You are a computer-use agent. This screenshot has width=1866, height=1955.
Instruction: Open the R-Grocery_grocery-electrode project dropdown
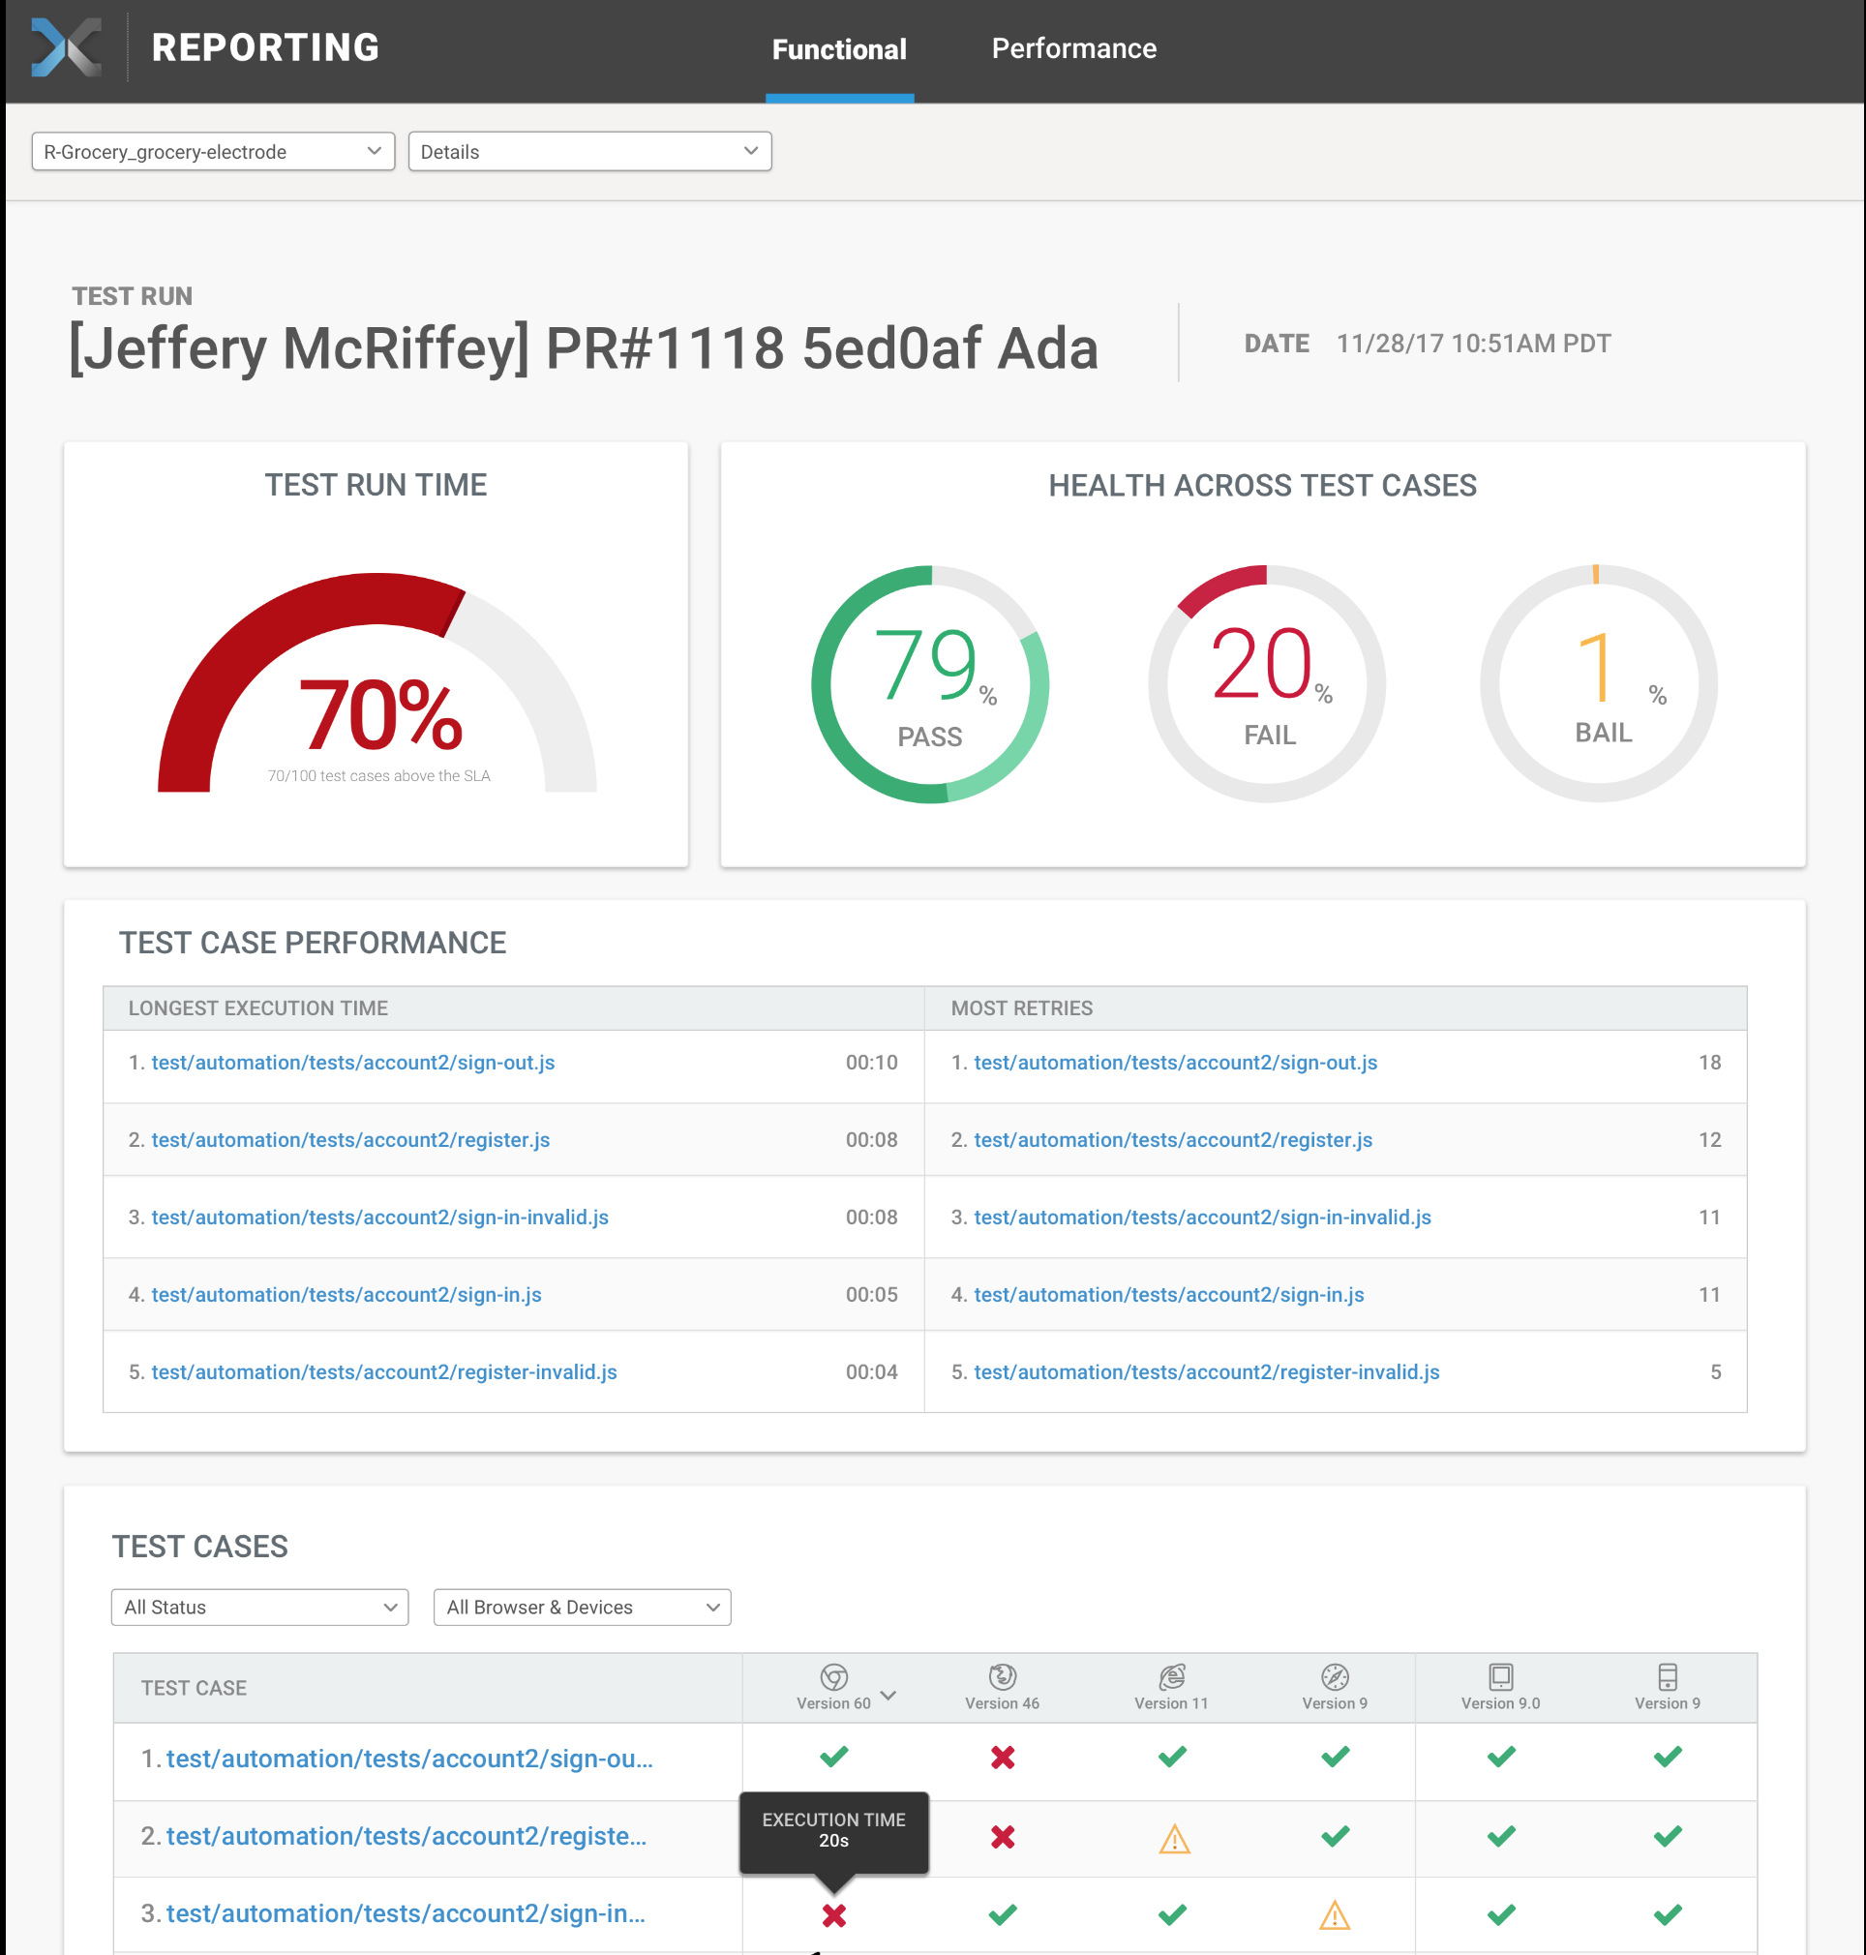[212, 151]
